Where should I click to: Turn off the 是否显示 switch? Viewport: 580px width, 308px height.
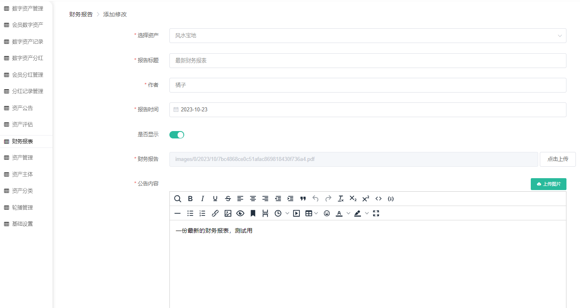tap(177, 135)
